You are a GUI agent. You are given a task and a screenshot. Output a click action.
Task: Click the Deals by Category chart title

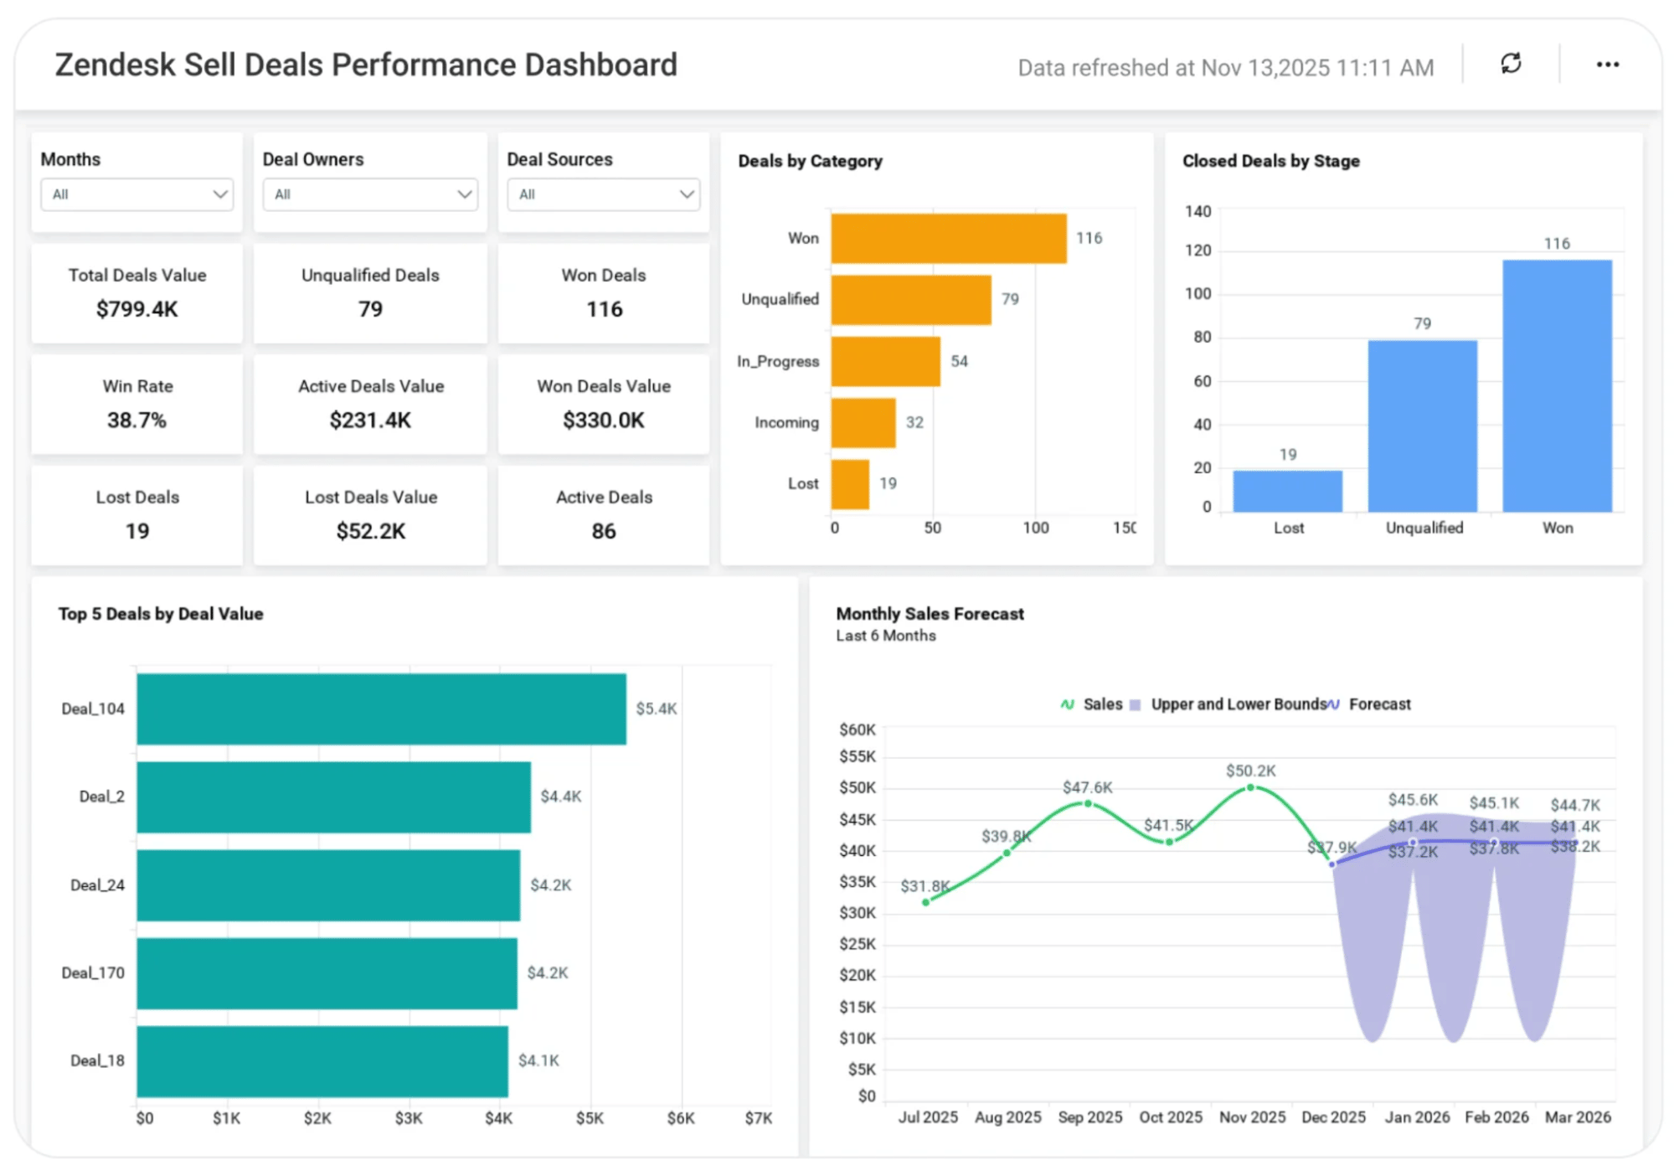pos(810,161)
